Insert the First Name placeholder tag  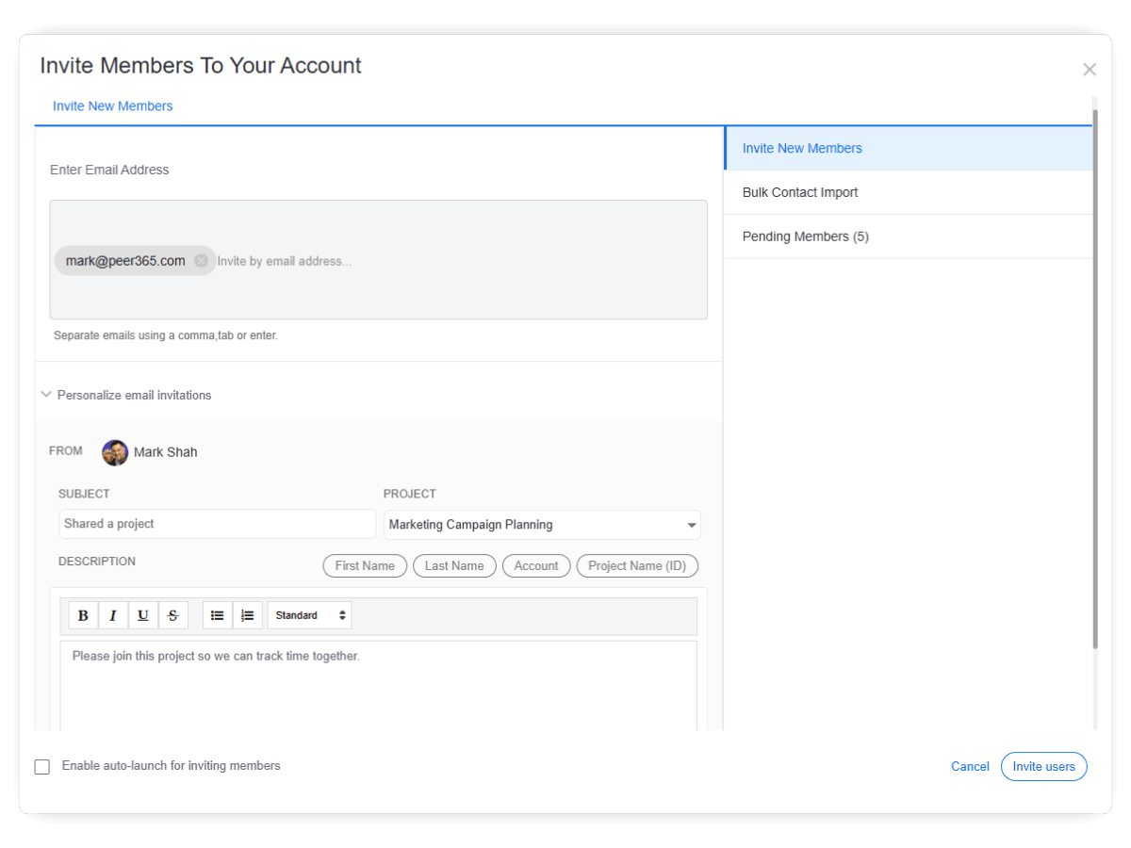365,565
